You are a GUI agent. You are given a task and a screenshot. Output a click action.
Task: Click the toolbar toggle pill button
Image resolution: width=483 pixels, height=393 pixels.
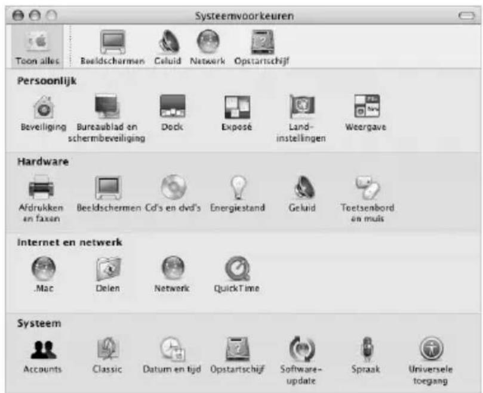point(467,16)
